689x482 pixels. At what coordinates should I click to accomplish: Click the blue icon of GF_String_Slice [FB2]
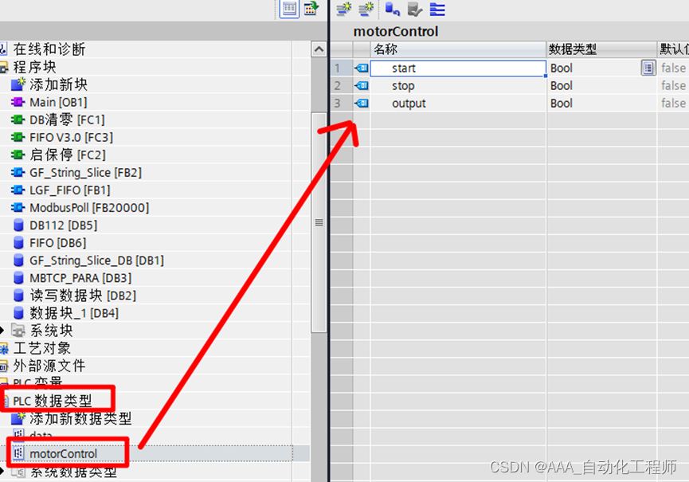pyautogui.click(x=18, y=172)
